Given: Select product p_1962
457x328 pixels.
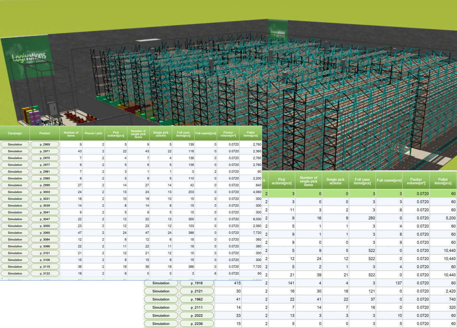Looking at the screenshot, I should (x=197, y=299).
